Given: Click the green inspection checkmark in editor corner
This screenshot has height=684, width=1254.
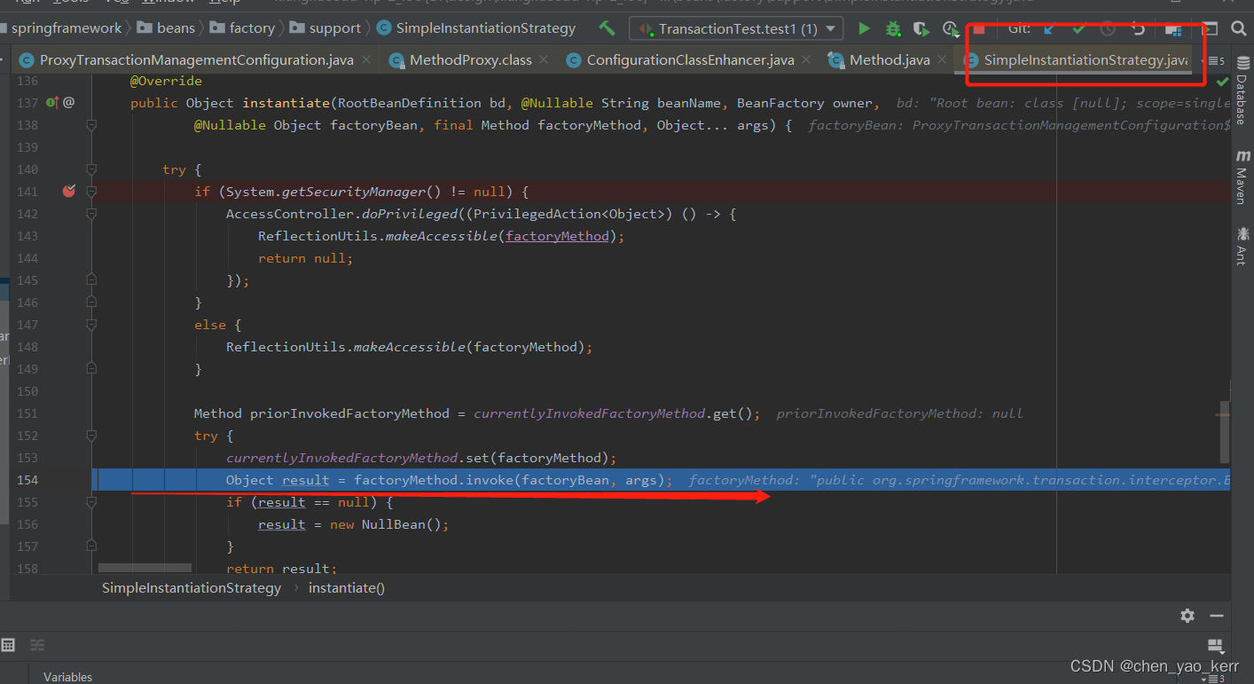Looking at the screenshot, I should (x=1222, y=81).
